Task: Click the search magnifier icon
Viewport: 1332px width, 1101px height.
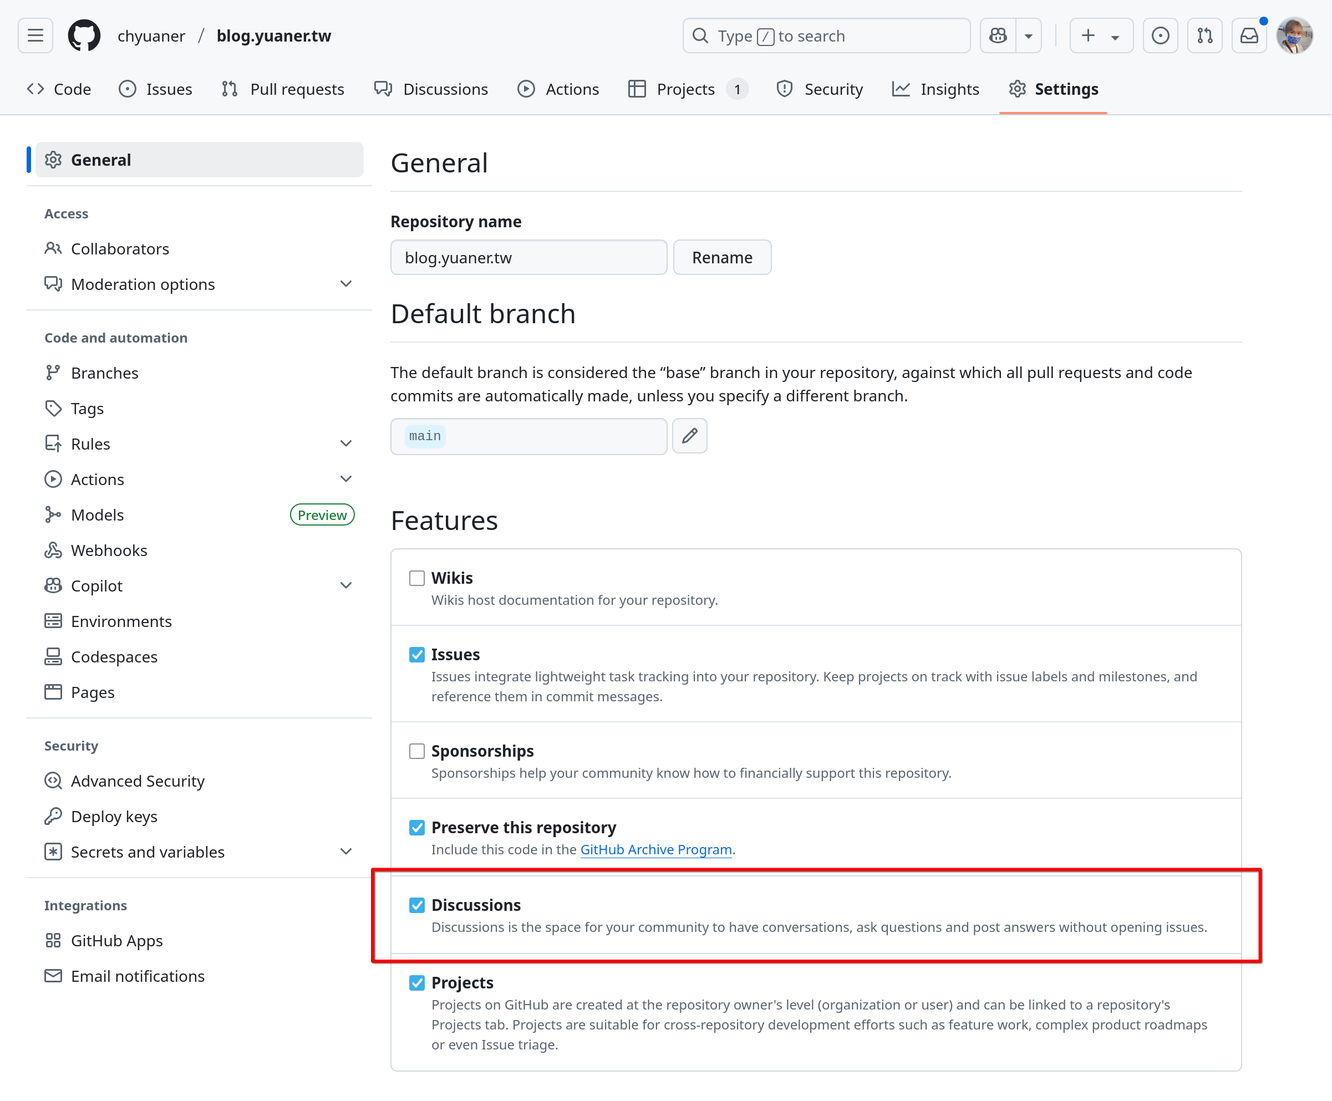Action: coord(700,35)
